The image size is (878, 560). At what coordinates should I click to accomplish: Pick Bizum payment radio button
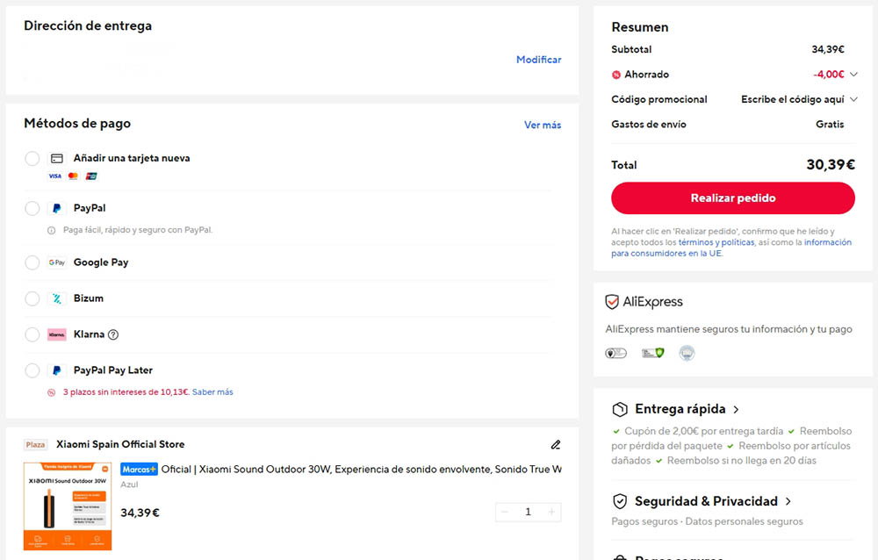(32, 298)
